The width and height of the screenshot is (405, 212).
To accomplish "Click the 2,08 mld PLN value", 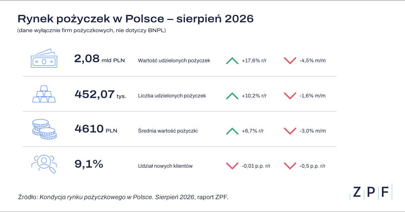I will point(100,59).
